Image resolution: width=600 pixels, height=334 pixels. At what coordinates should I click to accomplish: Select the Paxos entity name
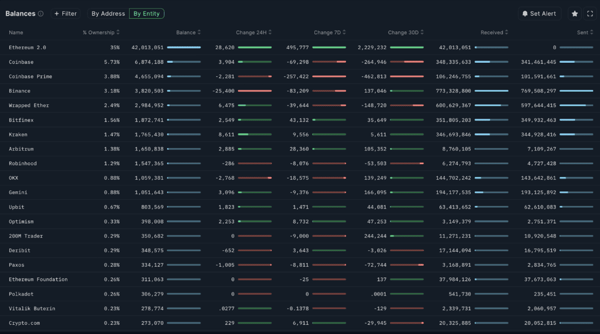tap(16, 265)
